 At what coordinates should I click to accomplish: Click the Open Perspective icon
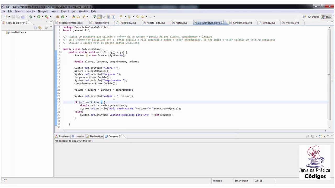[x=305, y=17]
